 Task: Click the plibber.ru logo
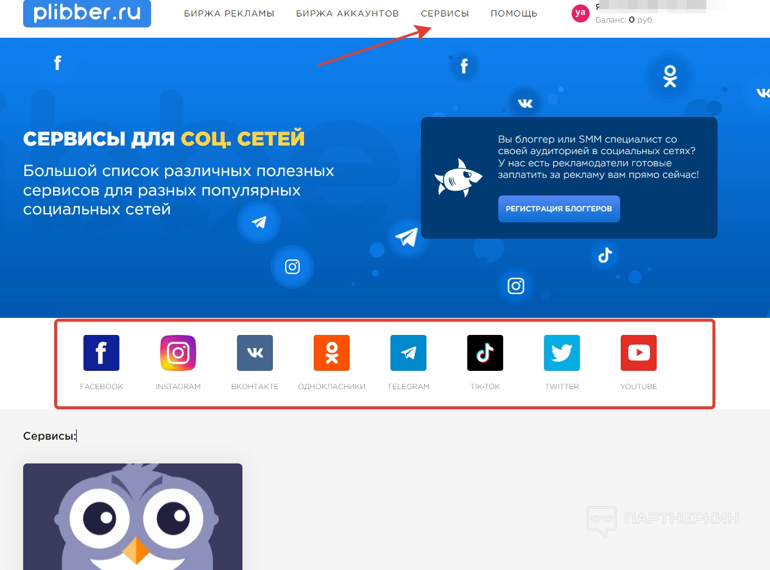(x=87, y=13)
